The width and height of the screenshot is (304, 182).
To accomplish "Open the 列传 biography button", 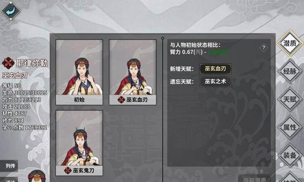I will click(9, 166).
